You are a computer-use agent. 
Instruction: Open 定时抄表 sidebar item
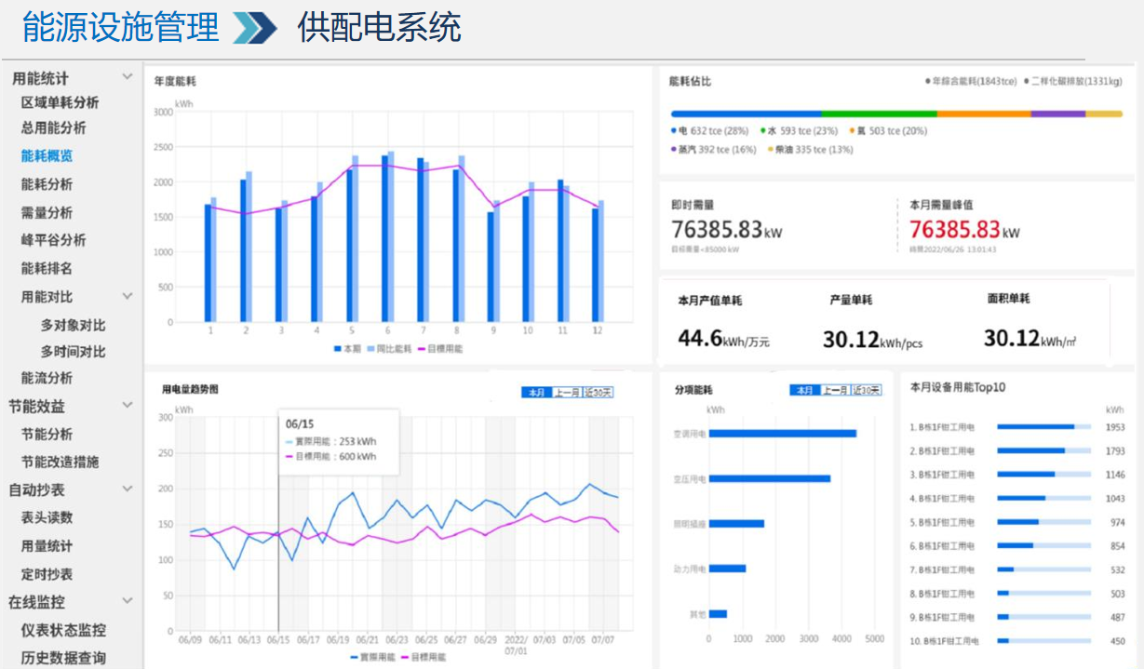tap(47, 574)
